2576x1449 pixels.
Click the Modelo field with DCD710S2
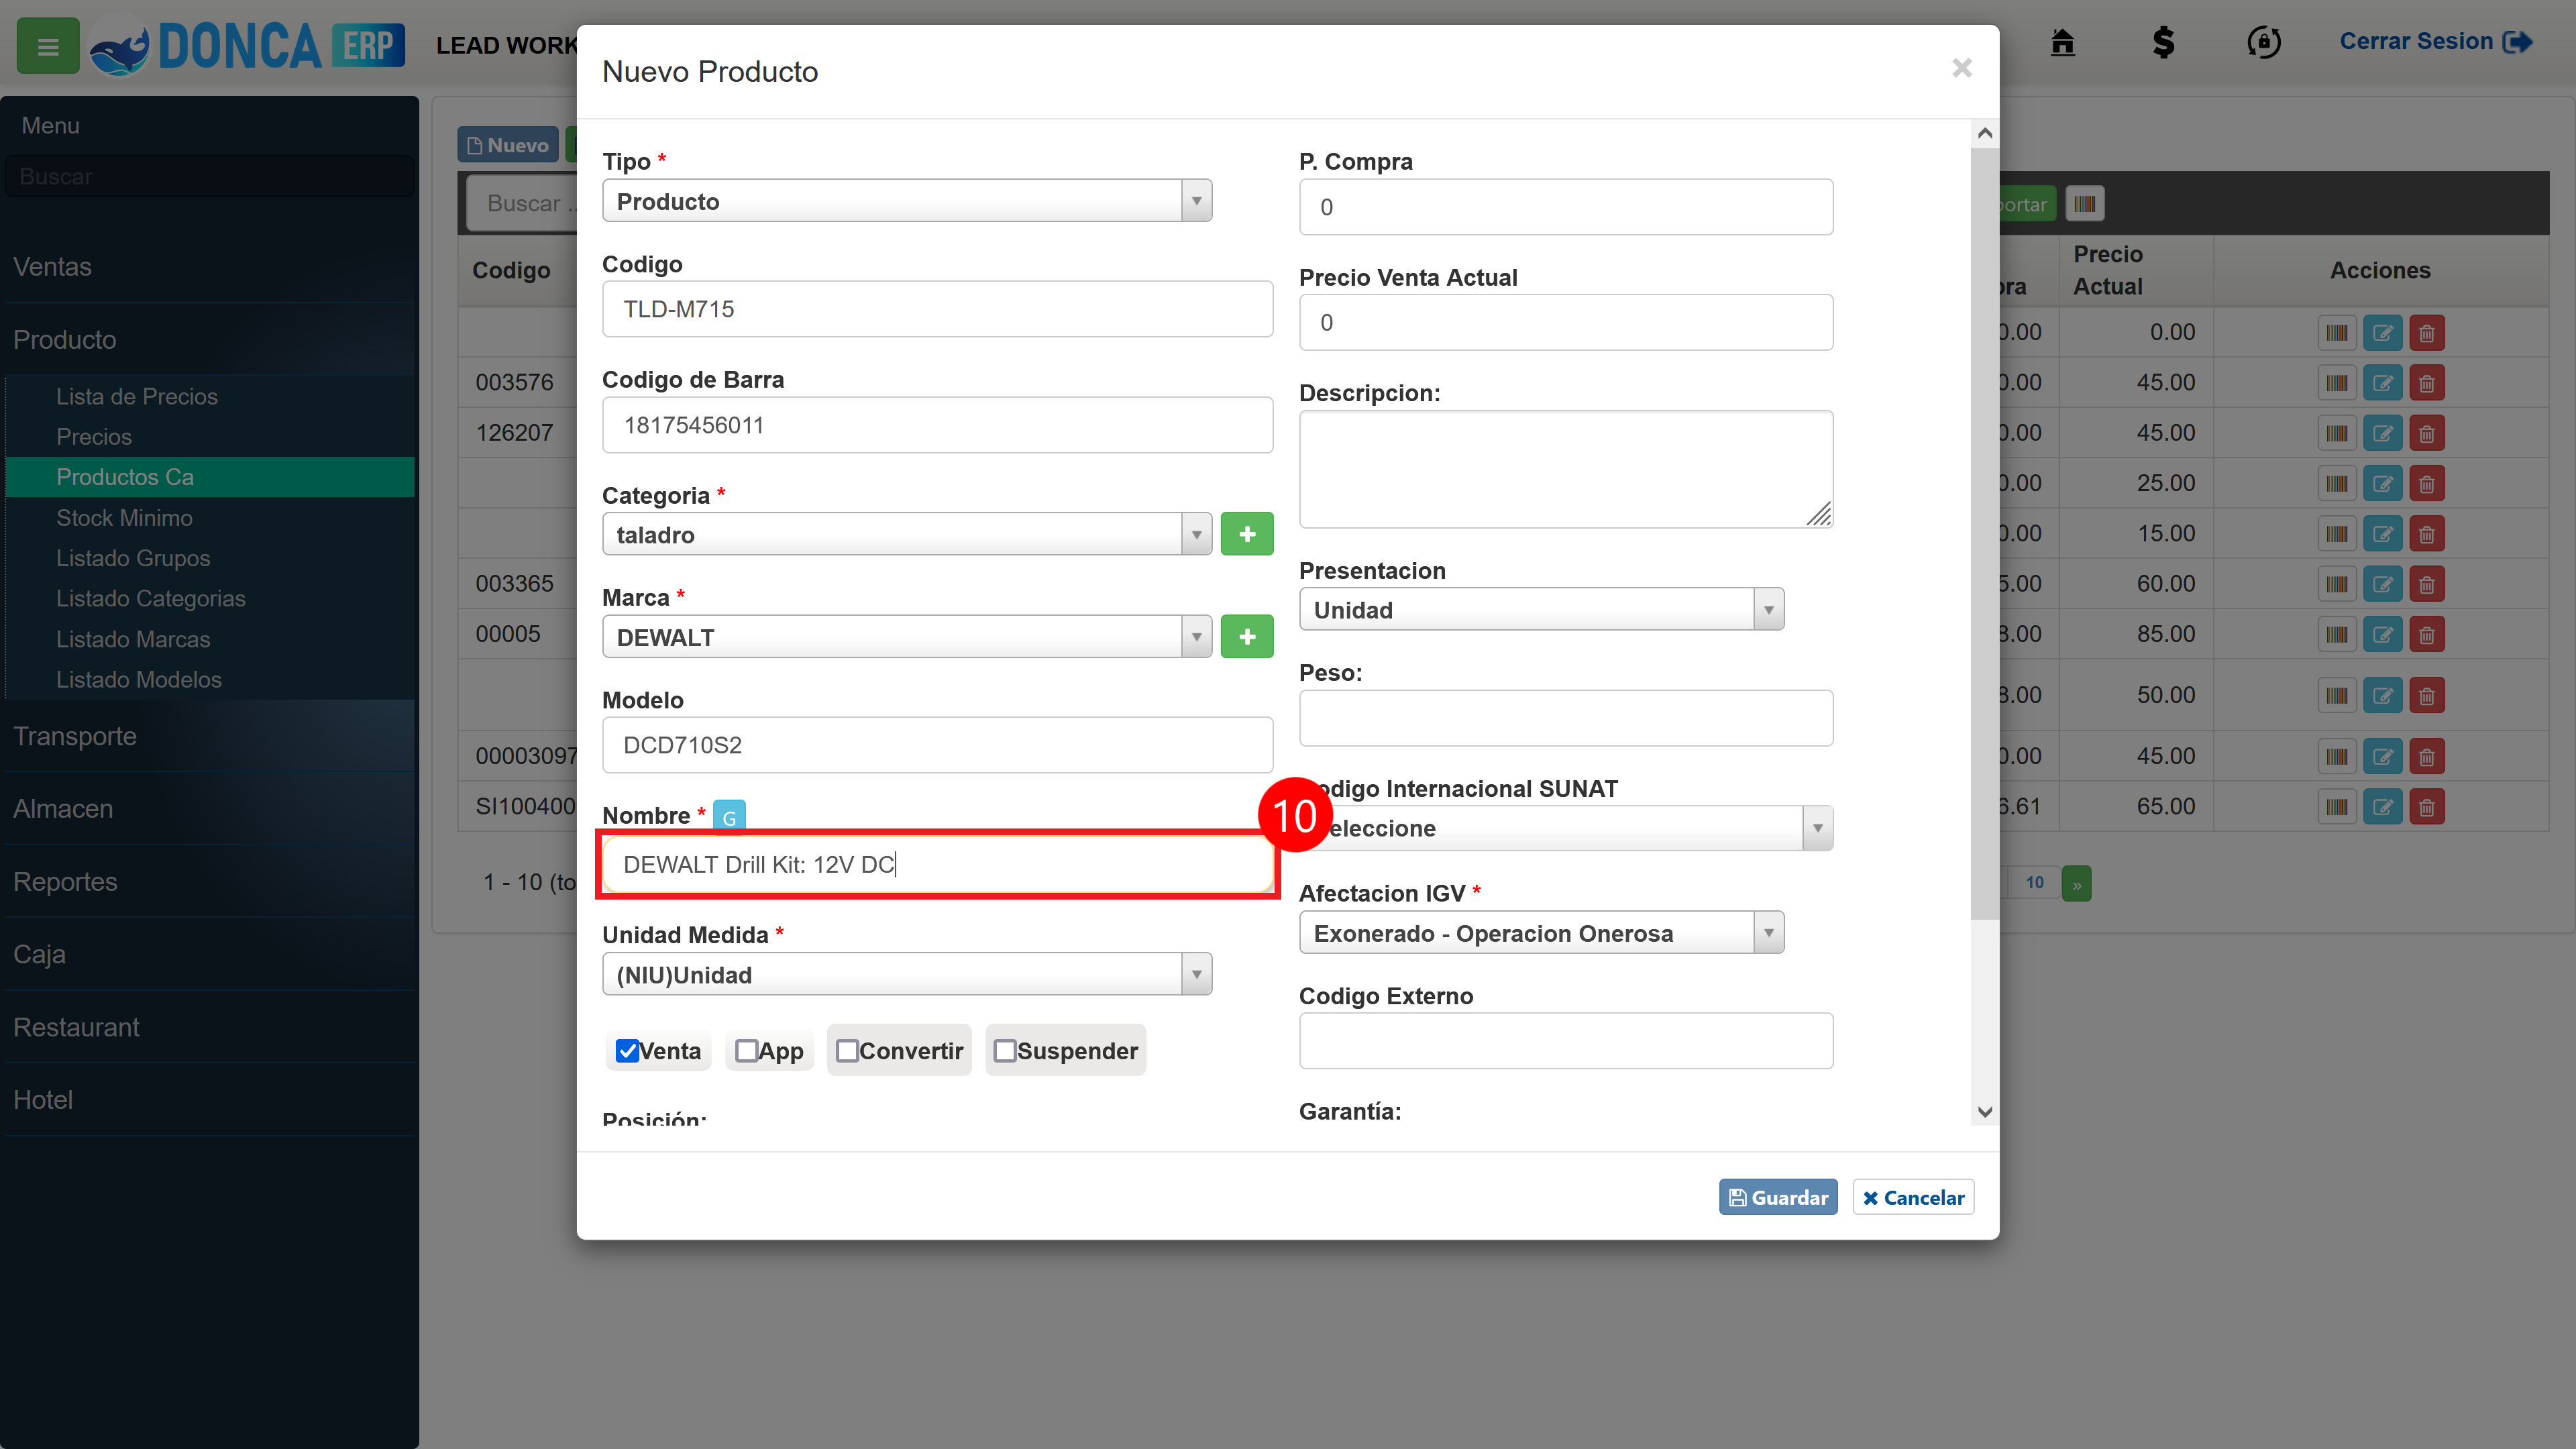coord(937,745)
